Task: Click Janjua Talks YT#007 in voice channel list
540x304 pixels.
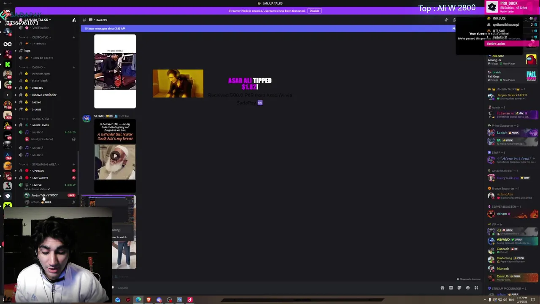Action: point(44,195)
